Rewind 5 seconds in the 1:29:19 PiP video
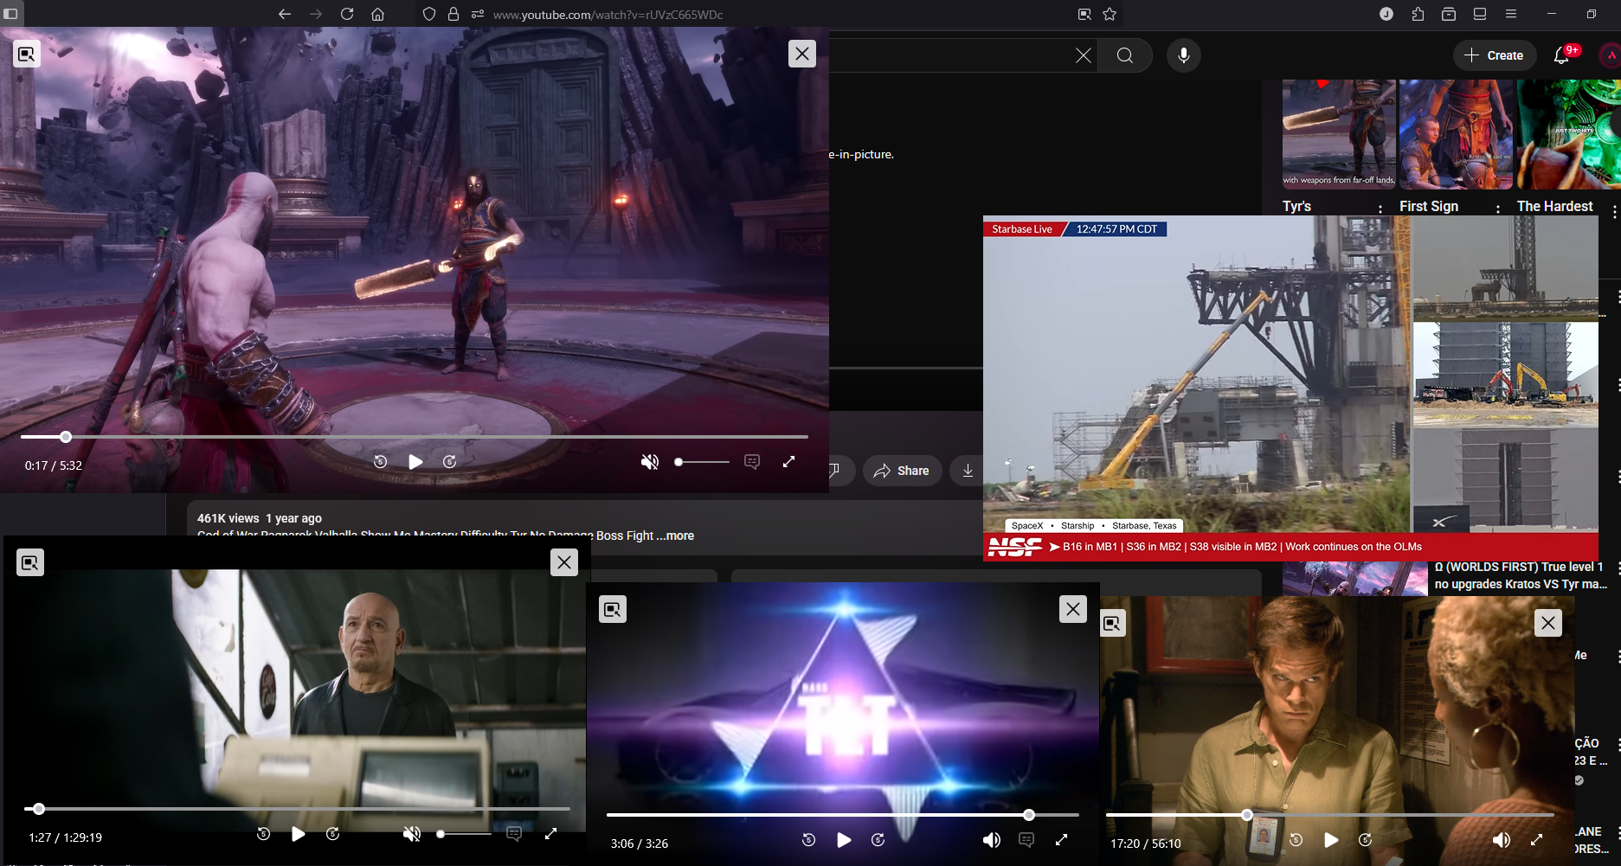 tap(264, 834)
